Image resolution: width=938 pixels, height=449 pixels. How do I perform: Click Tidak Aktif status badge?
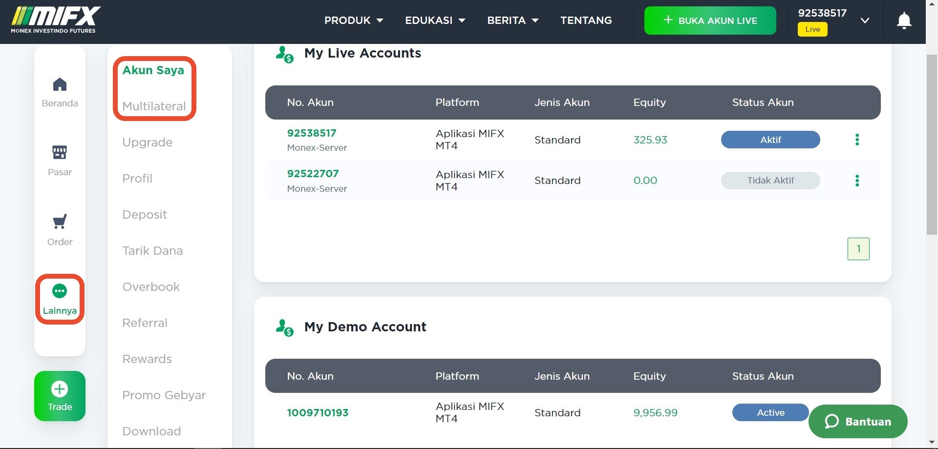coord(770,181)
